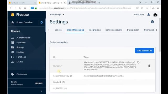Delete the server key with trash icon
The height and width of the screenshot is (94, 168).
pos(149,66)
